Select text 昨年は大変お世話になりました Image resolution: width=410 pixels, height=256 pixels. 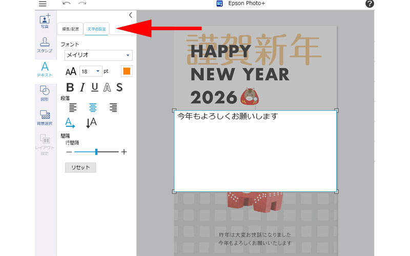[x=255, y=234]
